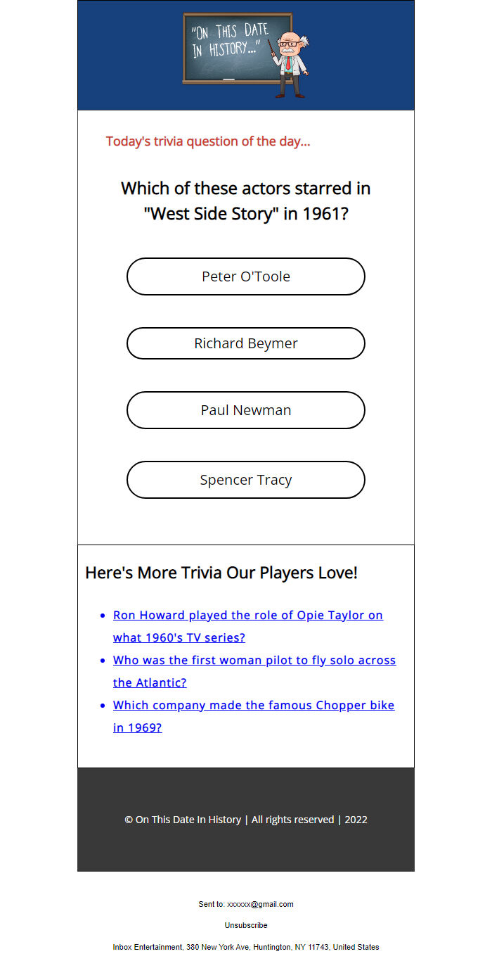This screenshot has height=980, width=492.
Task: Follow the Chopper bike 1969 trivia link
Action: click(x=253, y=706)
